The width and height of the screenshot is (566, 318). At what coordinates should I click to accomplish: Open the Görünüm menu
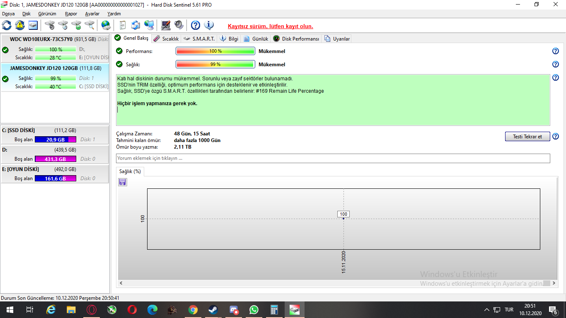click(47, 14)
